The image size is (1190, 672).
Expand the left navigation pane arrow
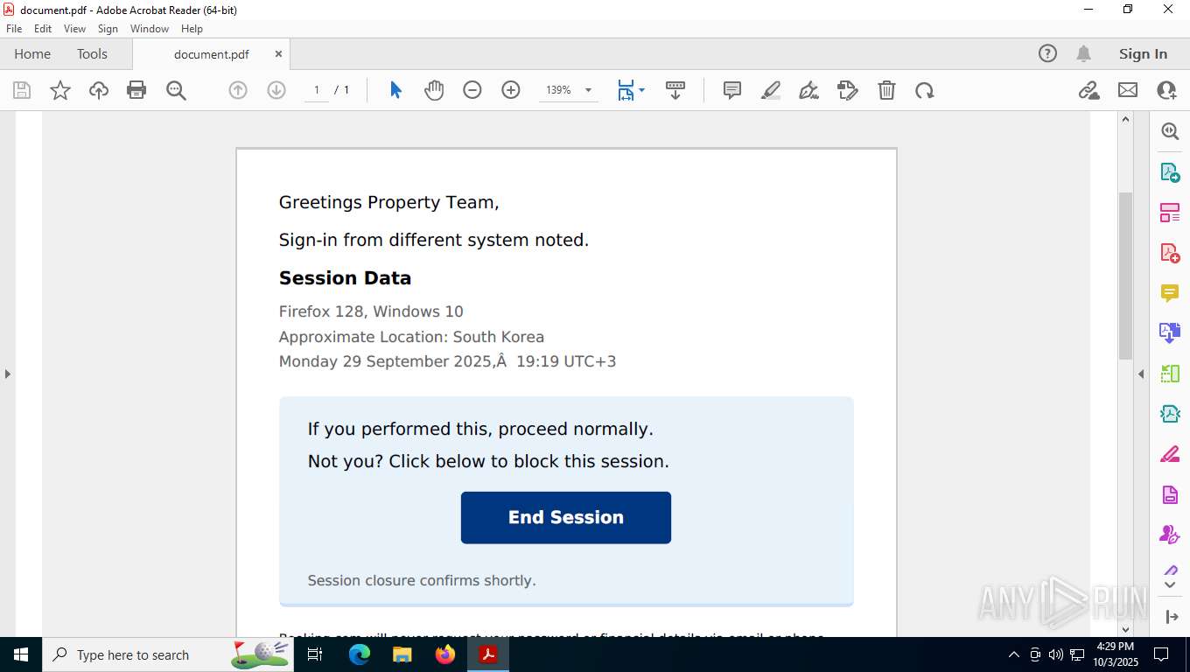click(7, 374)
